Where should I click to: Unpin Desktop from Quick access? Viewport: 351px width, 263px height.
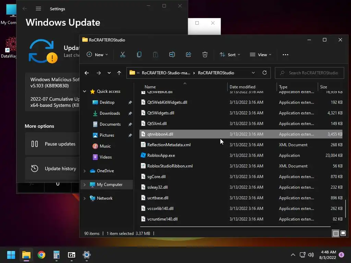130,102
